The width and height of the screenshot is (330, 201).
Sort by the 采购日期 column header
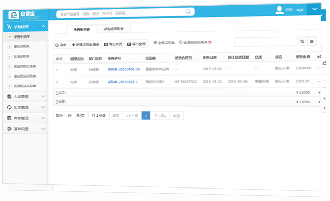click(209, 57)
